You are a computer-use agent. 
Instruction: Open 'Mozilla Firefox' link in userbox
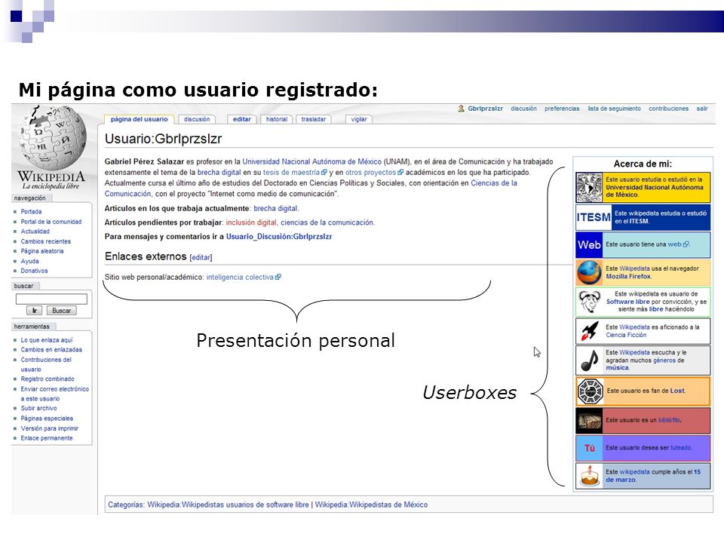click(x=628, y=277)
